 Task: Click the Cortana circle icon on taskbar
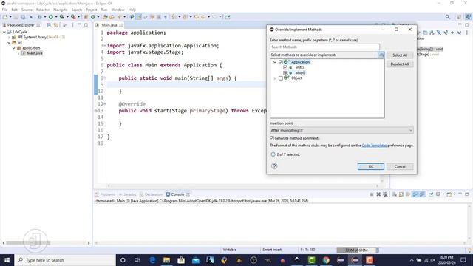pos(123,260)
